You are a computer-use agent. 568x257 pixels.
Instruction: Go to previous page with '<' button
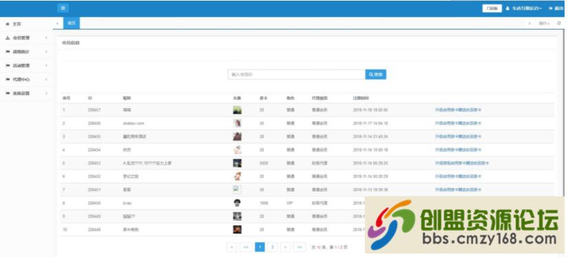pyautogui.click(x=232, y=247)
